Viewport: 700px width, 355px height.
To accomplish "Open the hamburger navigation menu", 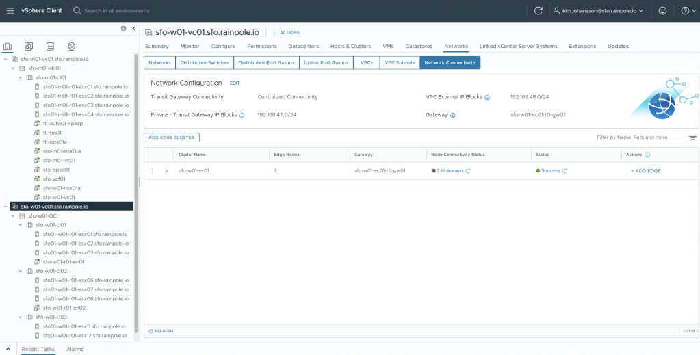I will [10, 11].
